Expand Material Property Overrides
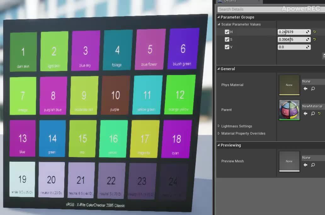Image resolution: width=325 pixels, height=215 pixels. click(219, 133)
